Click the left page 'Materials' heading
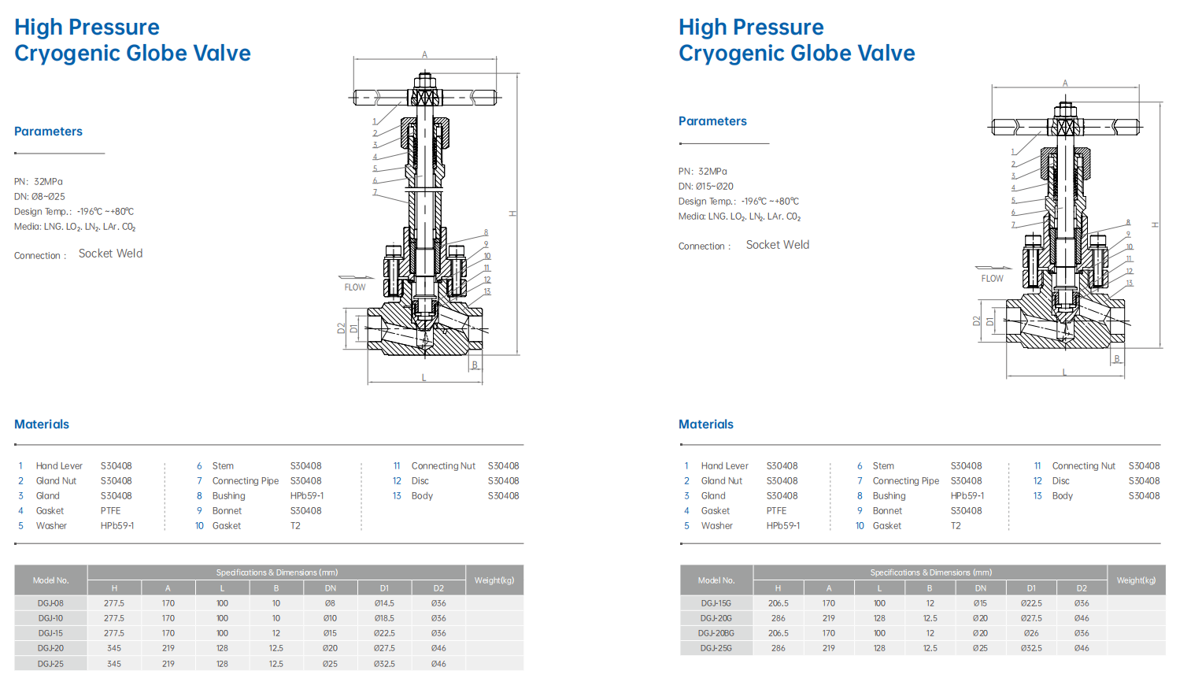Screen dimensions: 1202x678 point(42,424)
